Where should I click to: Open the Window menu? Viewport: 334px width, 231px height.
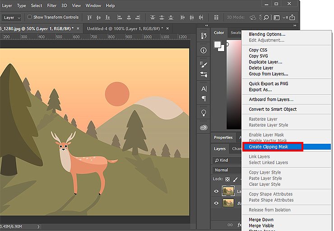(93, 6)
